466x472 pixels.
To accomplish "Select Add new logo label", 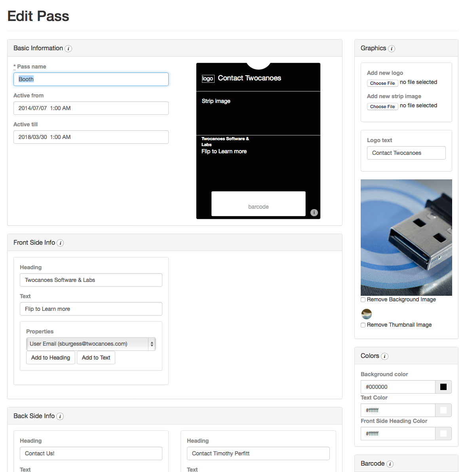I will click(x=385, y=73).
